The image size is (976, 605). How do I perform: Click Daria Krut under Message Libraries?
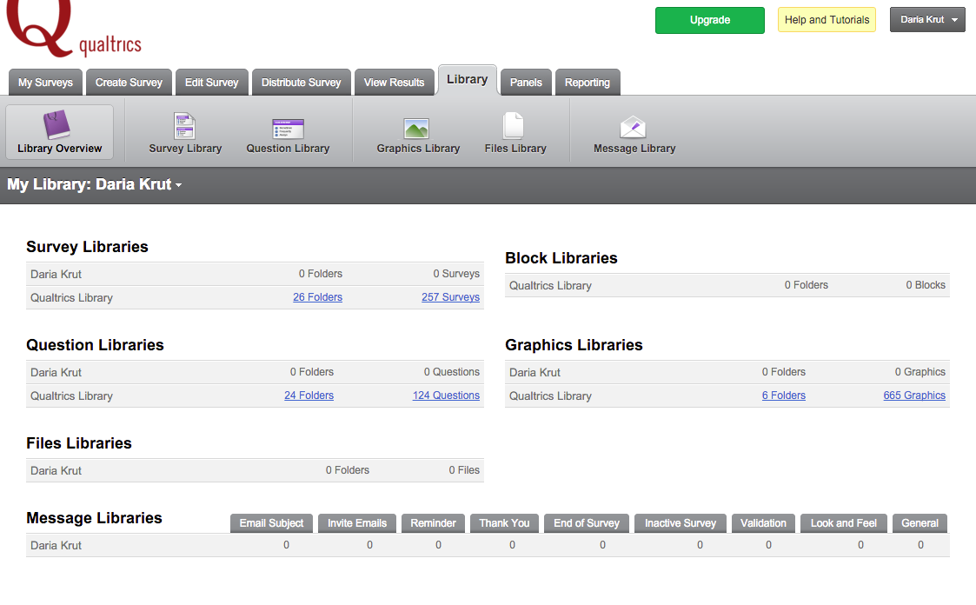(x=56, y=545)
